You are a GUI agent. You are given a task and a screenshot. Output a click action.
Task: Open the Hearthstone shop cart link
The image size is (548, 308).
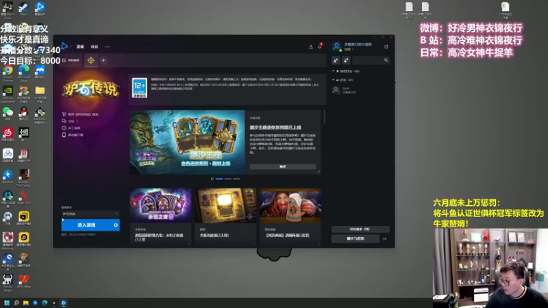(80, 114)
